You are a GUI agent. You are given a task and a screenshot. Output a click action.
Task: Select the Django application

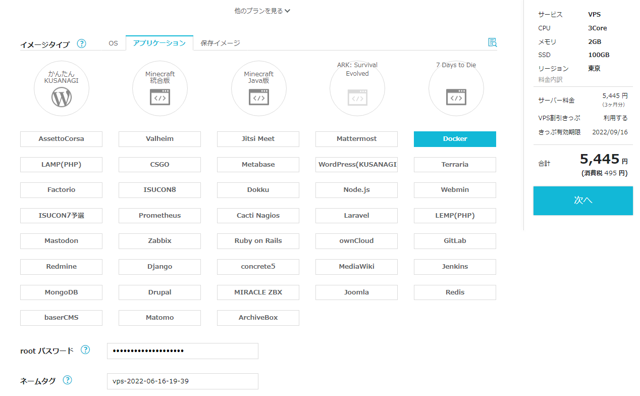tap(159, 267)
